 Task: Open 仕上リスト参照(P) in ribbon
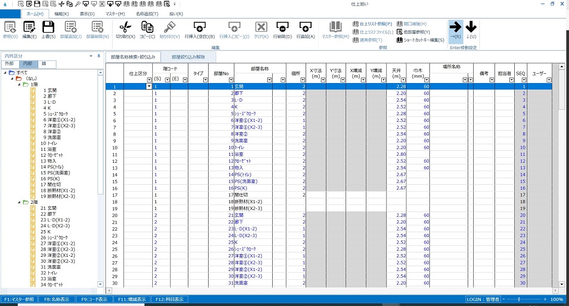coord(372,24)
